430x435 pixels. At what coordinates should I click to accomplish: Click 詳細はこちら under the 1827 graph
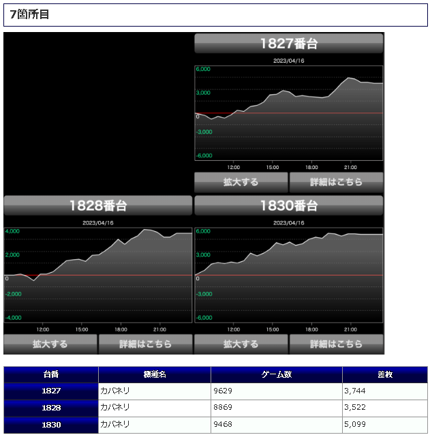336,182
